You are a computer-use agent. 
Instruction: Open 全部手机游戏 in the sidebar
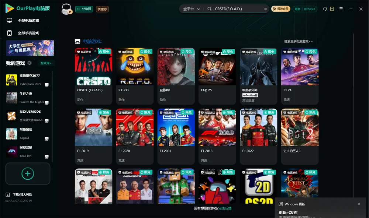pos(23,33)
